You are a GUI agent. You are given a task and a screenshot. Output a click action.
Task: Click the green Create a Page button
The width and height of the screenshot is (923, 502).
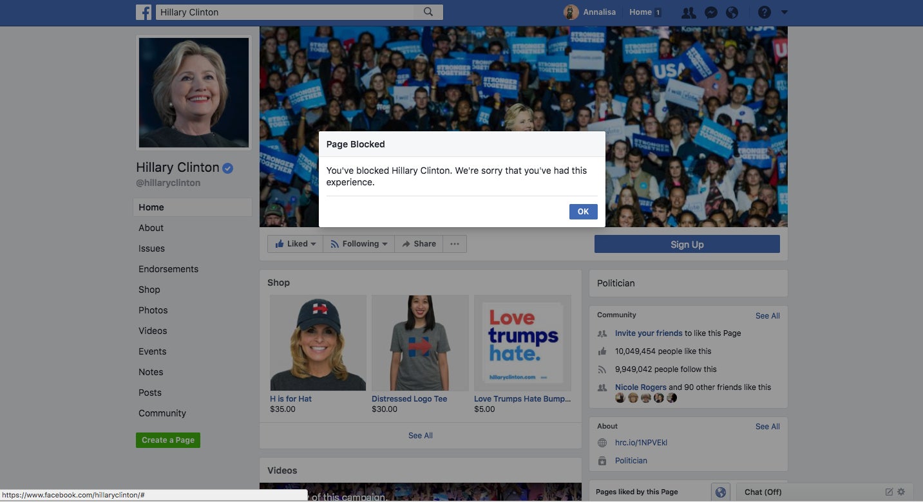[168, 440]
